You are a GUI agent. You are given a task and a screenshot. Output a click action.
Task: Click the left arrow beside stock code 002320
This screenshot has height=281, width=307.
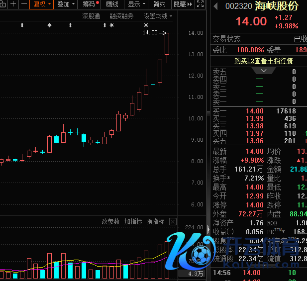(x=215, y=7)
